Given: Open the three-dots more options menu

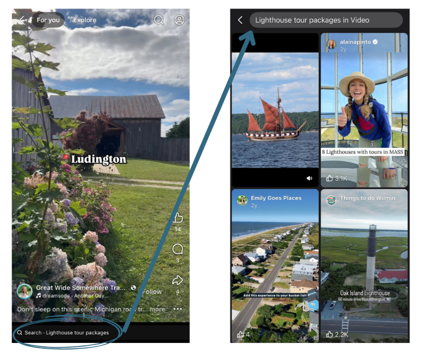Looking at the screenshot, I should 177,309.
